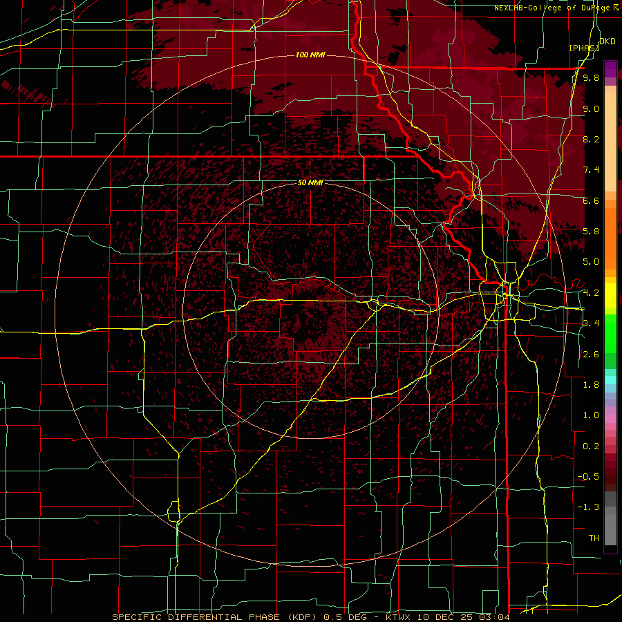The width and height of the screenshot is (622, 622).
Task: Click the 1.8 value on the scale
Action: tap(591, 385)
